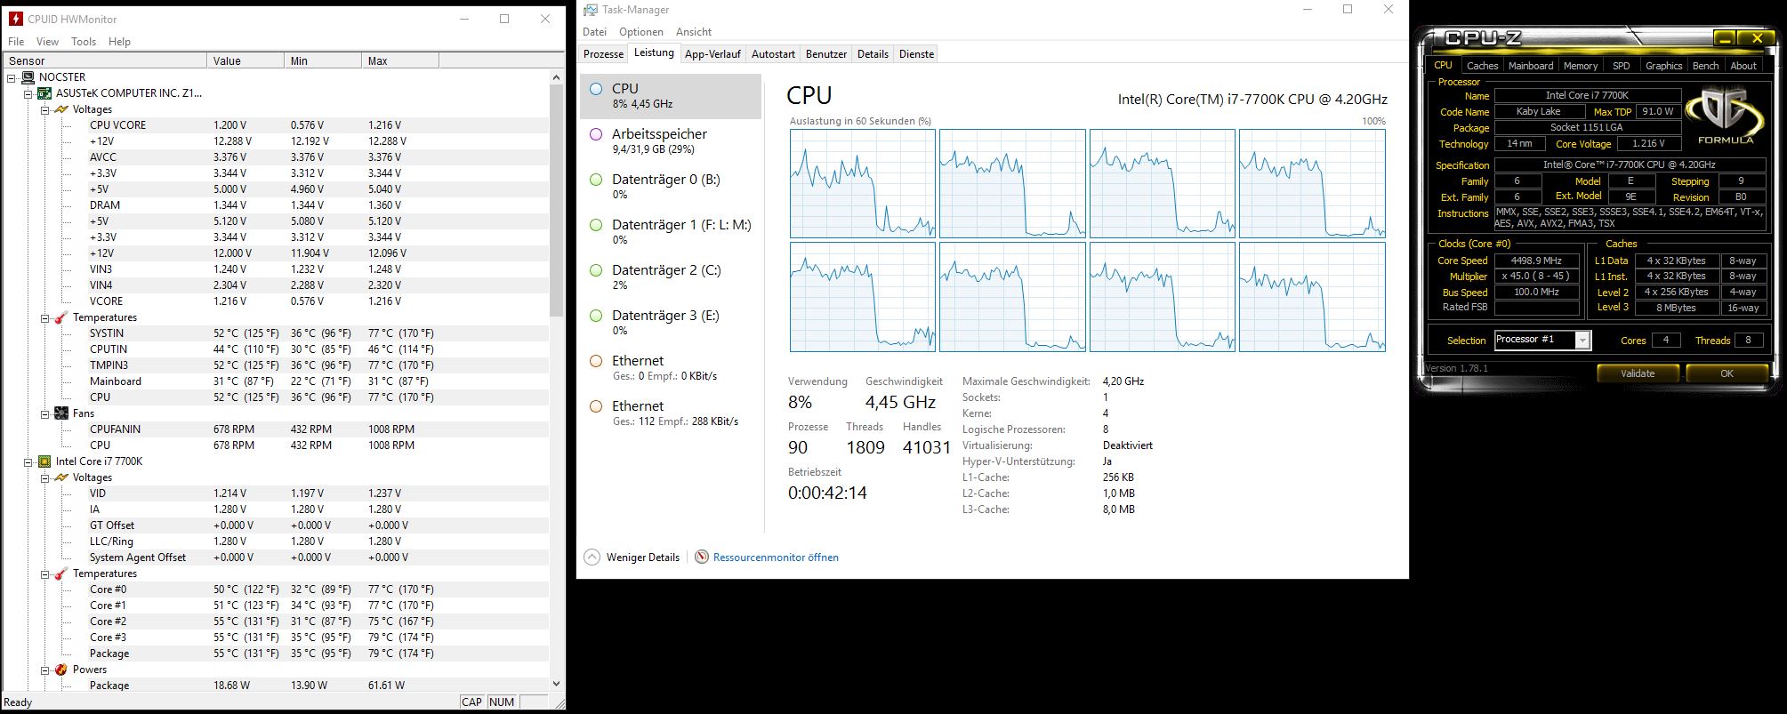This screenshot has height=714, width=1787.
Task: Click the Powers flame icon
Action: tap(61, 670)
